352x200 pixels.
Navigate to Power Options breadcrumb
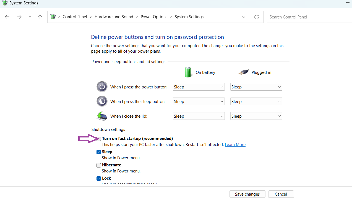coord(154,17)
